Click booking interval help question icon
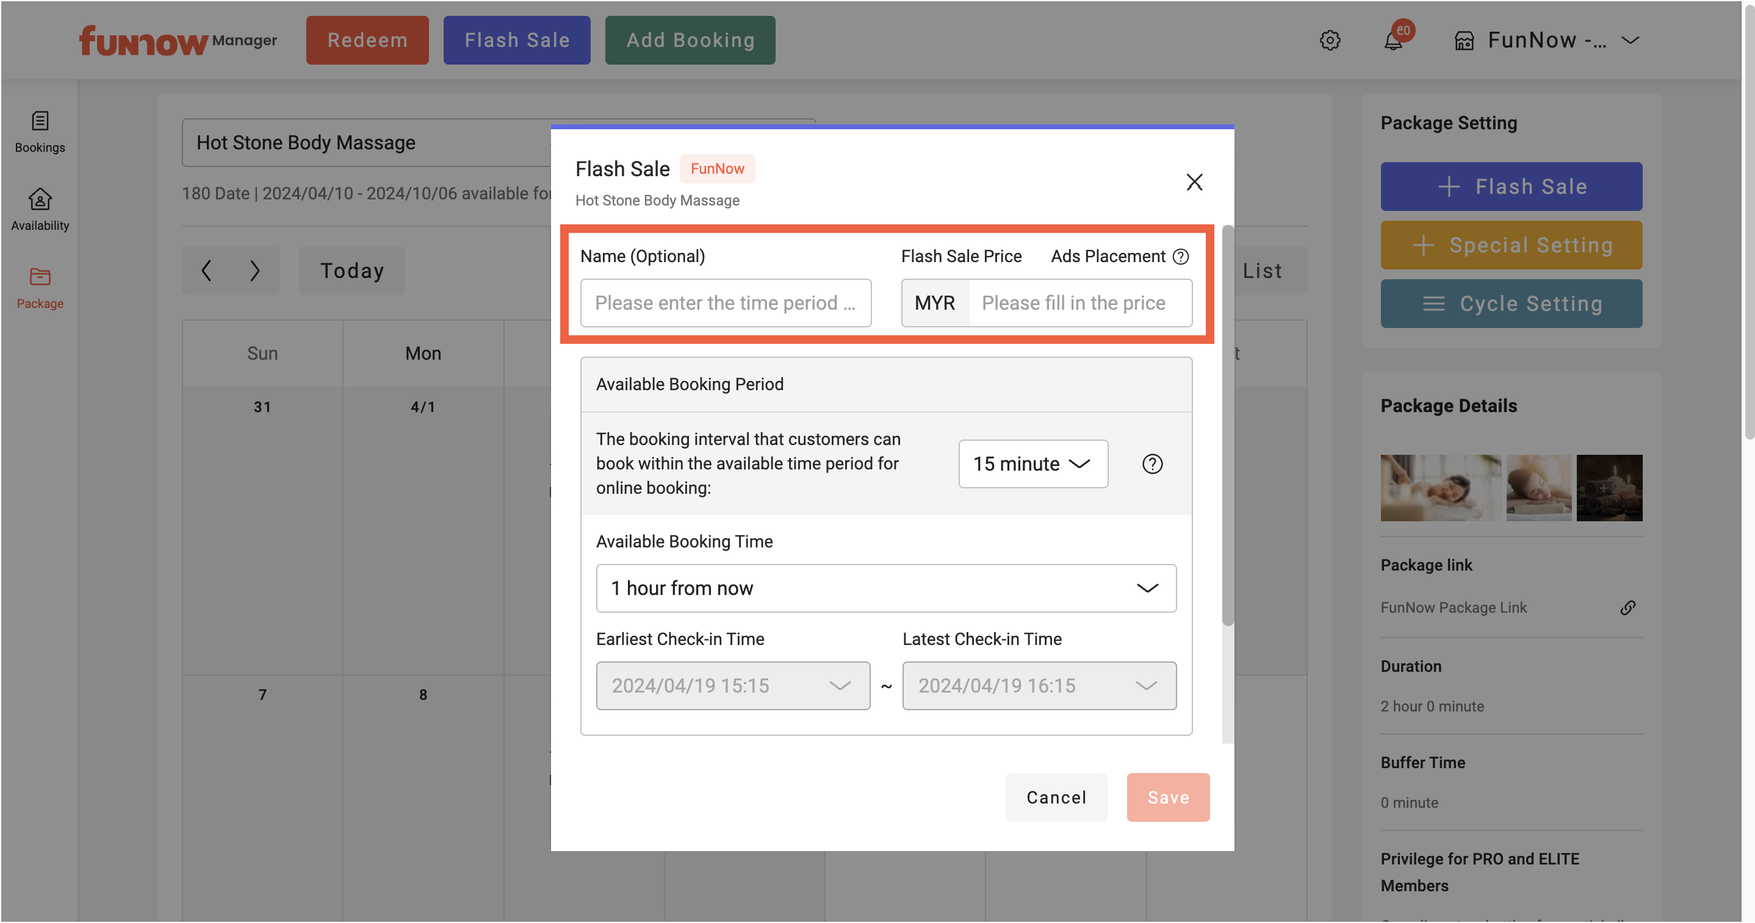1755x923 pixels. (1152, 463)
